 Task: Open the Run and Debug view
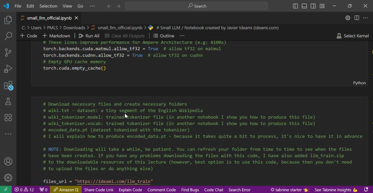tap(8, 69)
